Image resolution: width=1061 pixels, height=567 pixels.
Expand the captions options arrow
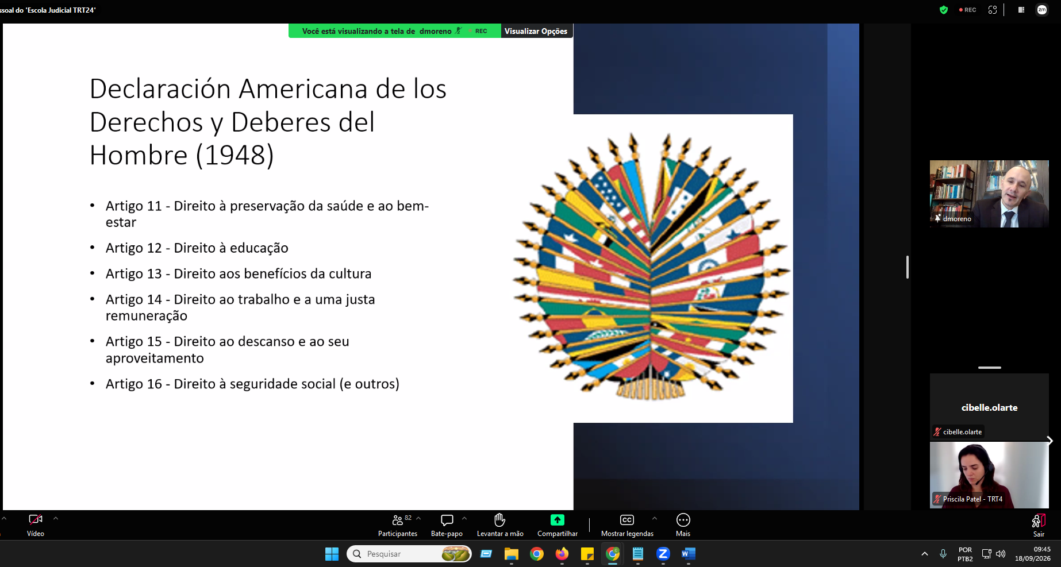click(x=654, y=518)
